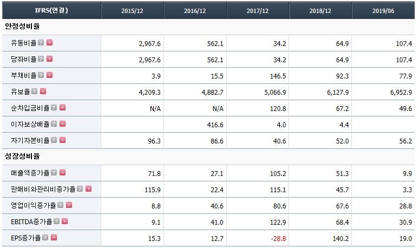The height and width of the screenshot is (248, 419).
Task: Select the 2019/06 column header
Action: (x=383, y=11)
